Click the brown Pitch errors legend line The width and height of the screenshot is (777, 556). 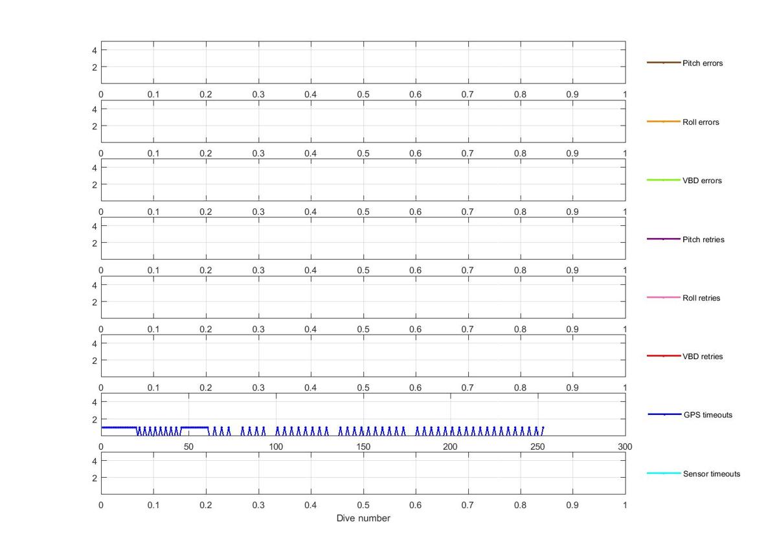(664, 63)
